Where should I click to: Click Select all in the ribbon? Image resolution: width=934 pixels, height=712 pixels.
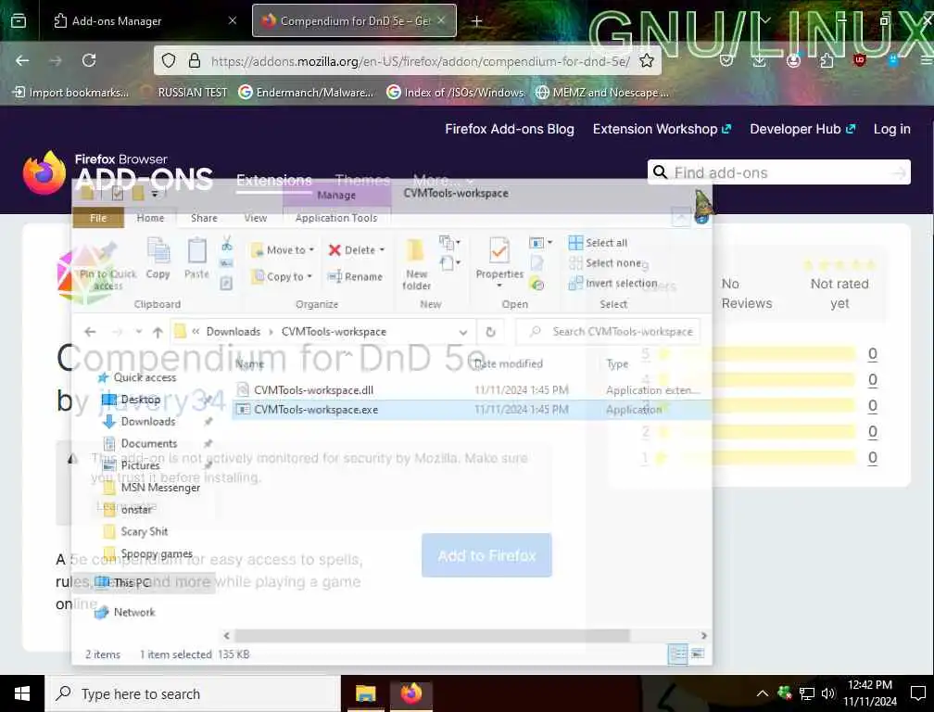(598, 243)
